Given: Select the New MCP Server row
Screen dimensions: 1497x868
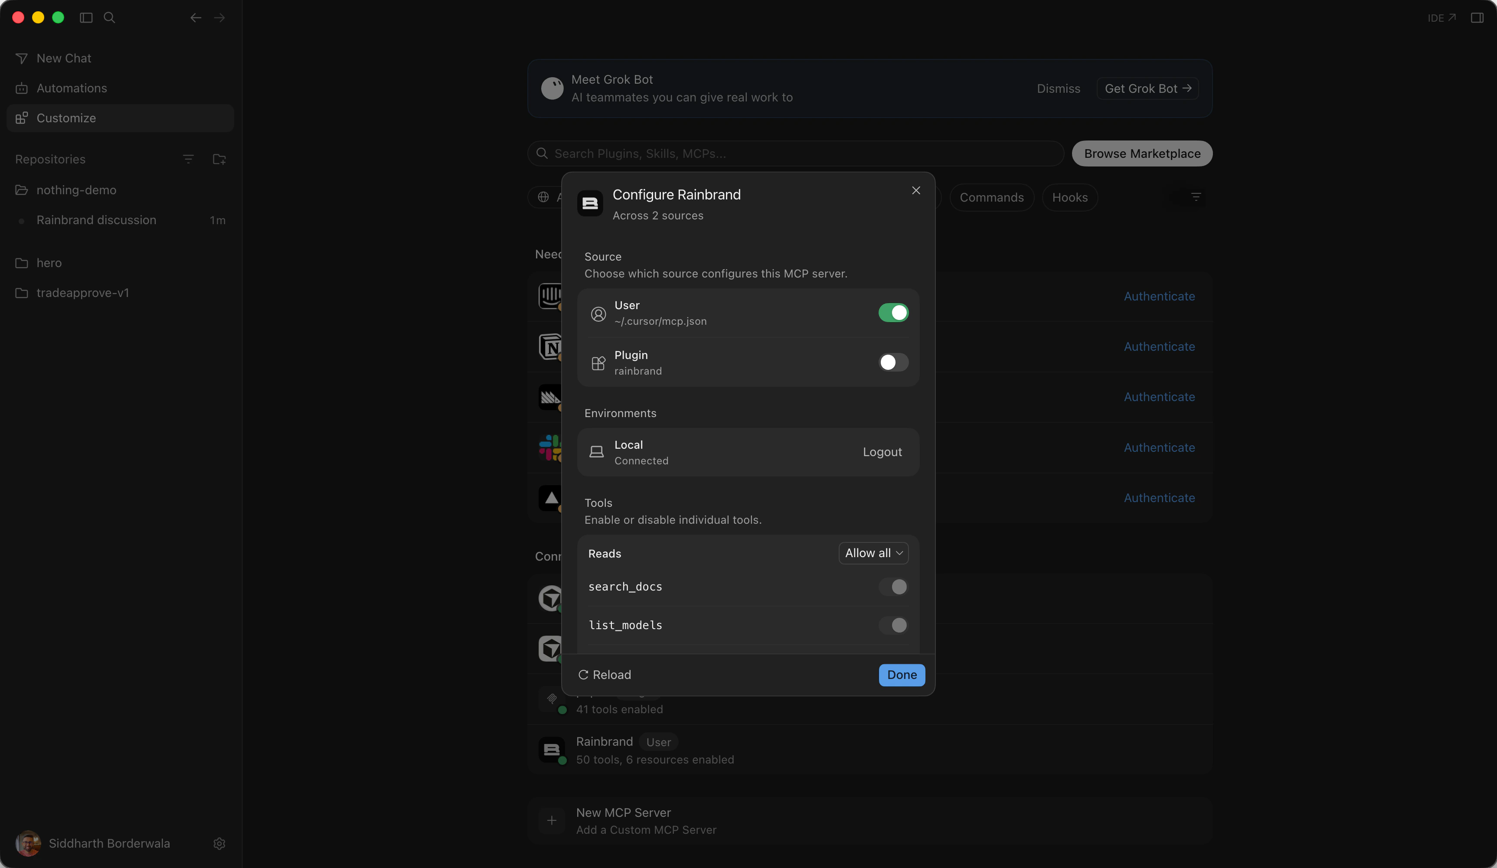Looking at the screenshot, I should point(869,820).
